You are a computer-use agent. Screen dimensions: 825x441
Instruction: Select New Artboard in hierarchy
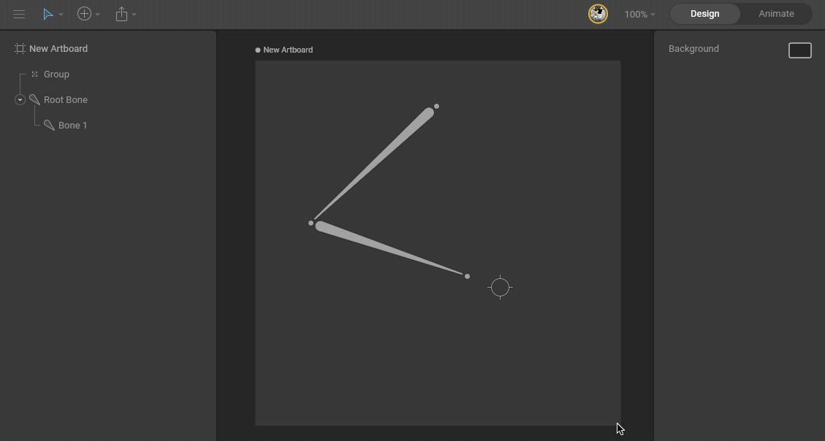pyautogui.click(x=58, y=48)
